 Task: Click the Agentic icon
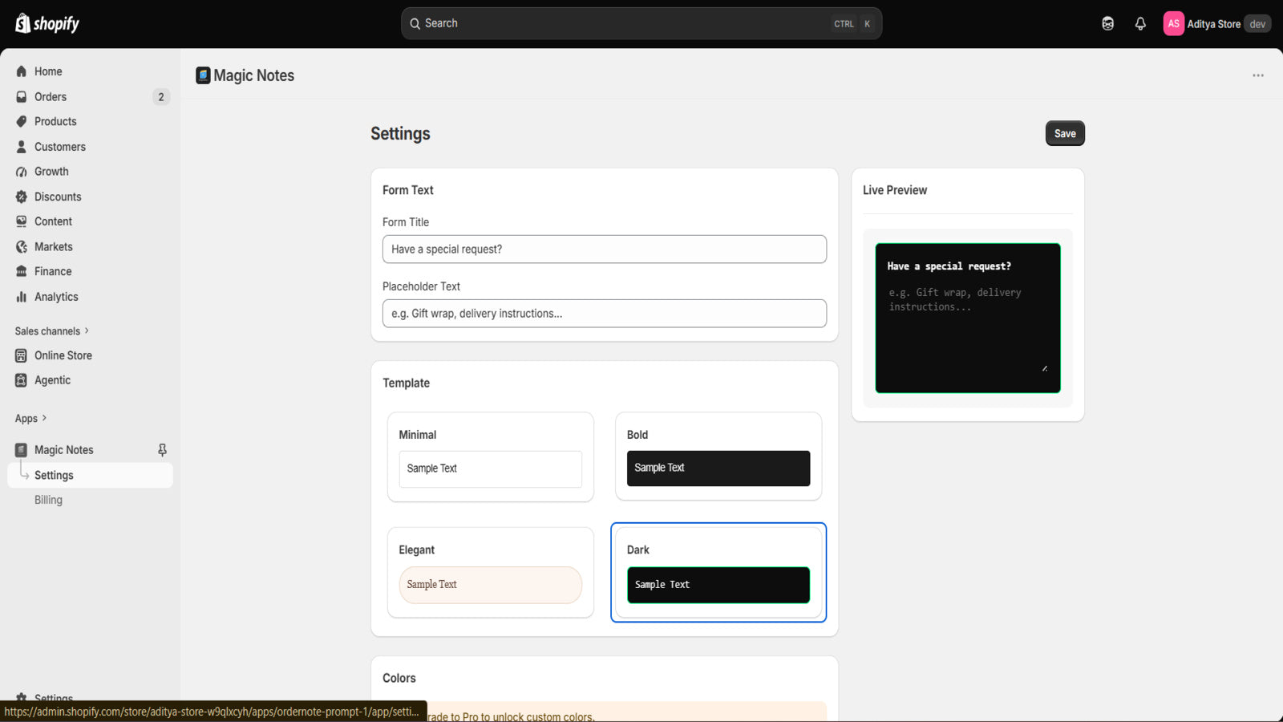pos(22,380)
